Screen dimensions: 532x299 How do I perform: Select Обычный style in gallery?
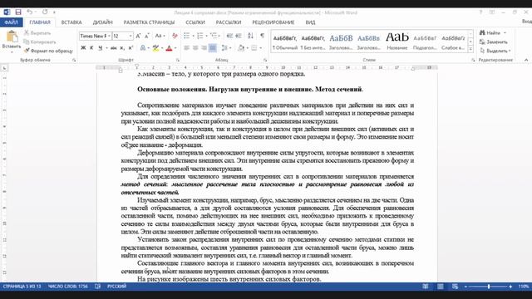[x=285, y=42]
